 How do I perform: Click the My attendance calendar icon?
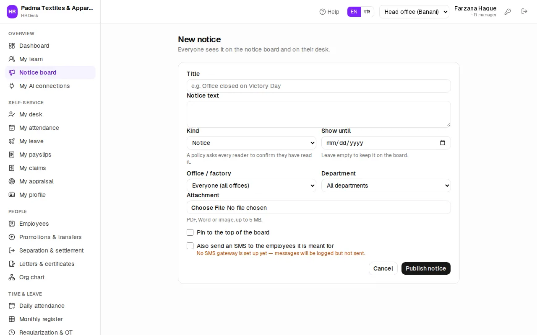click(12, 128)
